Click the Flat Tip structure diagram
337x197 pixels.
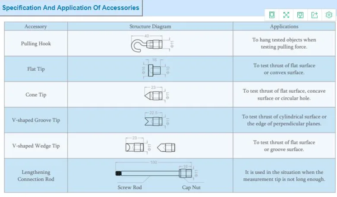156,69
